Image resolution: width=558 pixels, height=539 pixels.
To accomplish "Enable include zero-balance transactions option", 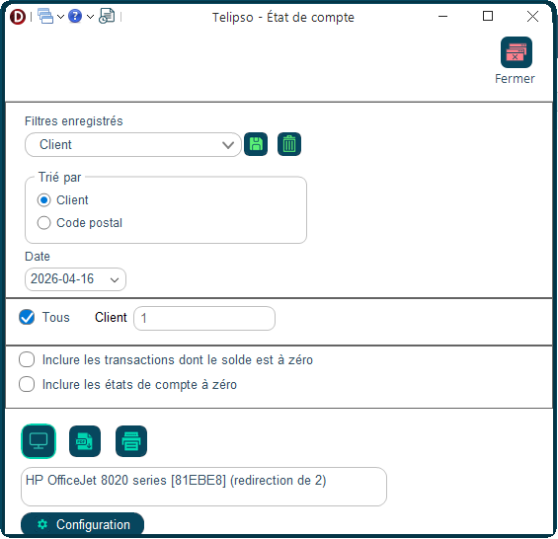I will click(x=27, y=359).
